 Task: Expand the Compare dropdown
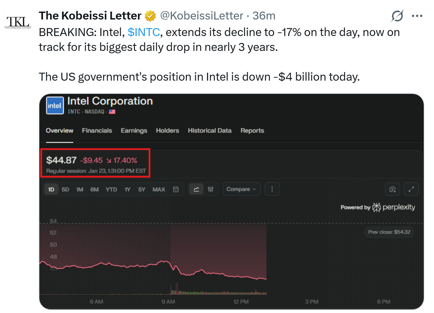click(241, 189)
